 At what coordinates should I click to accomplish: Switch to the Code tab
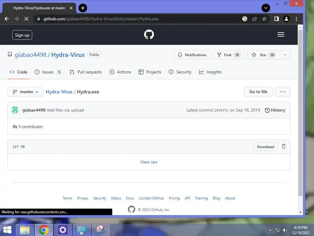coord(18,72)
